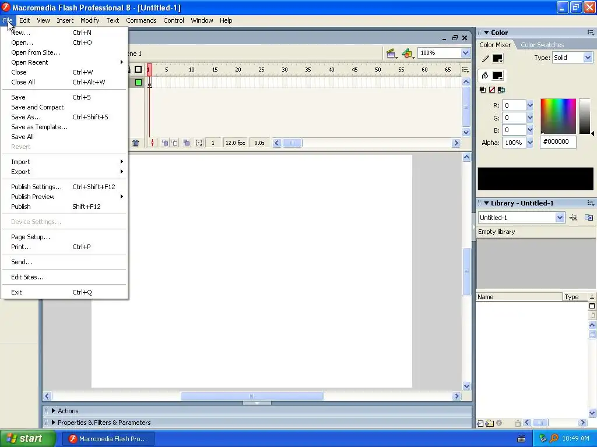Click the Edit Symbols shapes icon
The height and width of the screenshot is (447, 597).
[408, 54]
